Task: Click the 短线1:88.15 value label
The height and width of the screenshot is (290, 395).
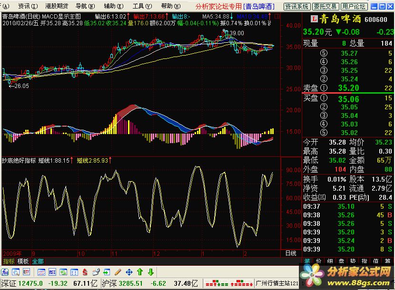Action: [54, 160]
